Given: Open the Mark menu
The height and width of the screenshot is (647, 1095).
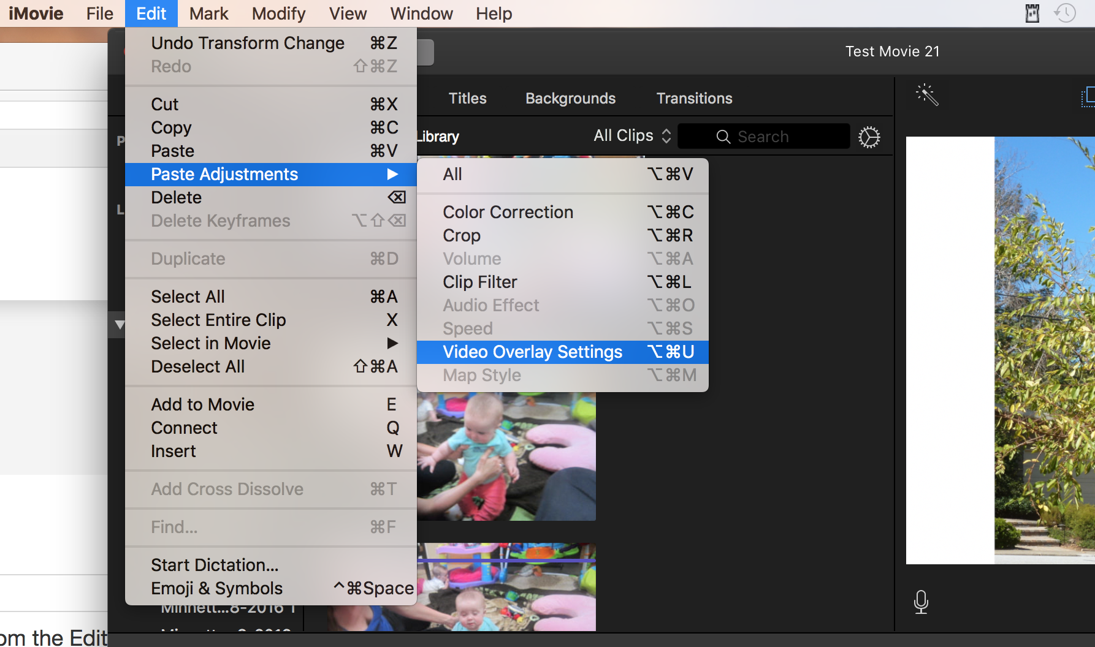Looking at the screenshot, I should pyautogui.click(x=208, y=13).
